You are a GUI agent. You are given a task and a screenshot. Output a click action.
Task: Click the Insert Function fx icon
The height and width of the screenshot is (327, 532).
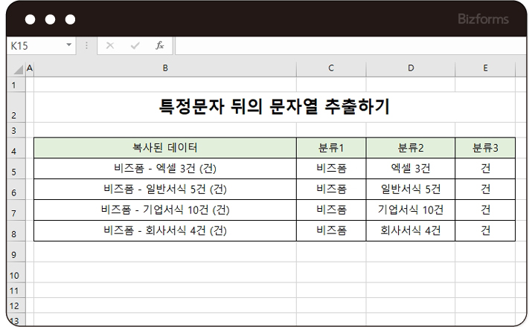pyautogui.click(x=160, y=45)
